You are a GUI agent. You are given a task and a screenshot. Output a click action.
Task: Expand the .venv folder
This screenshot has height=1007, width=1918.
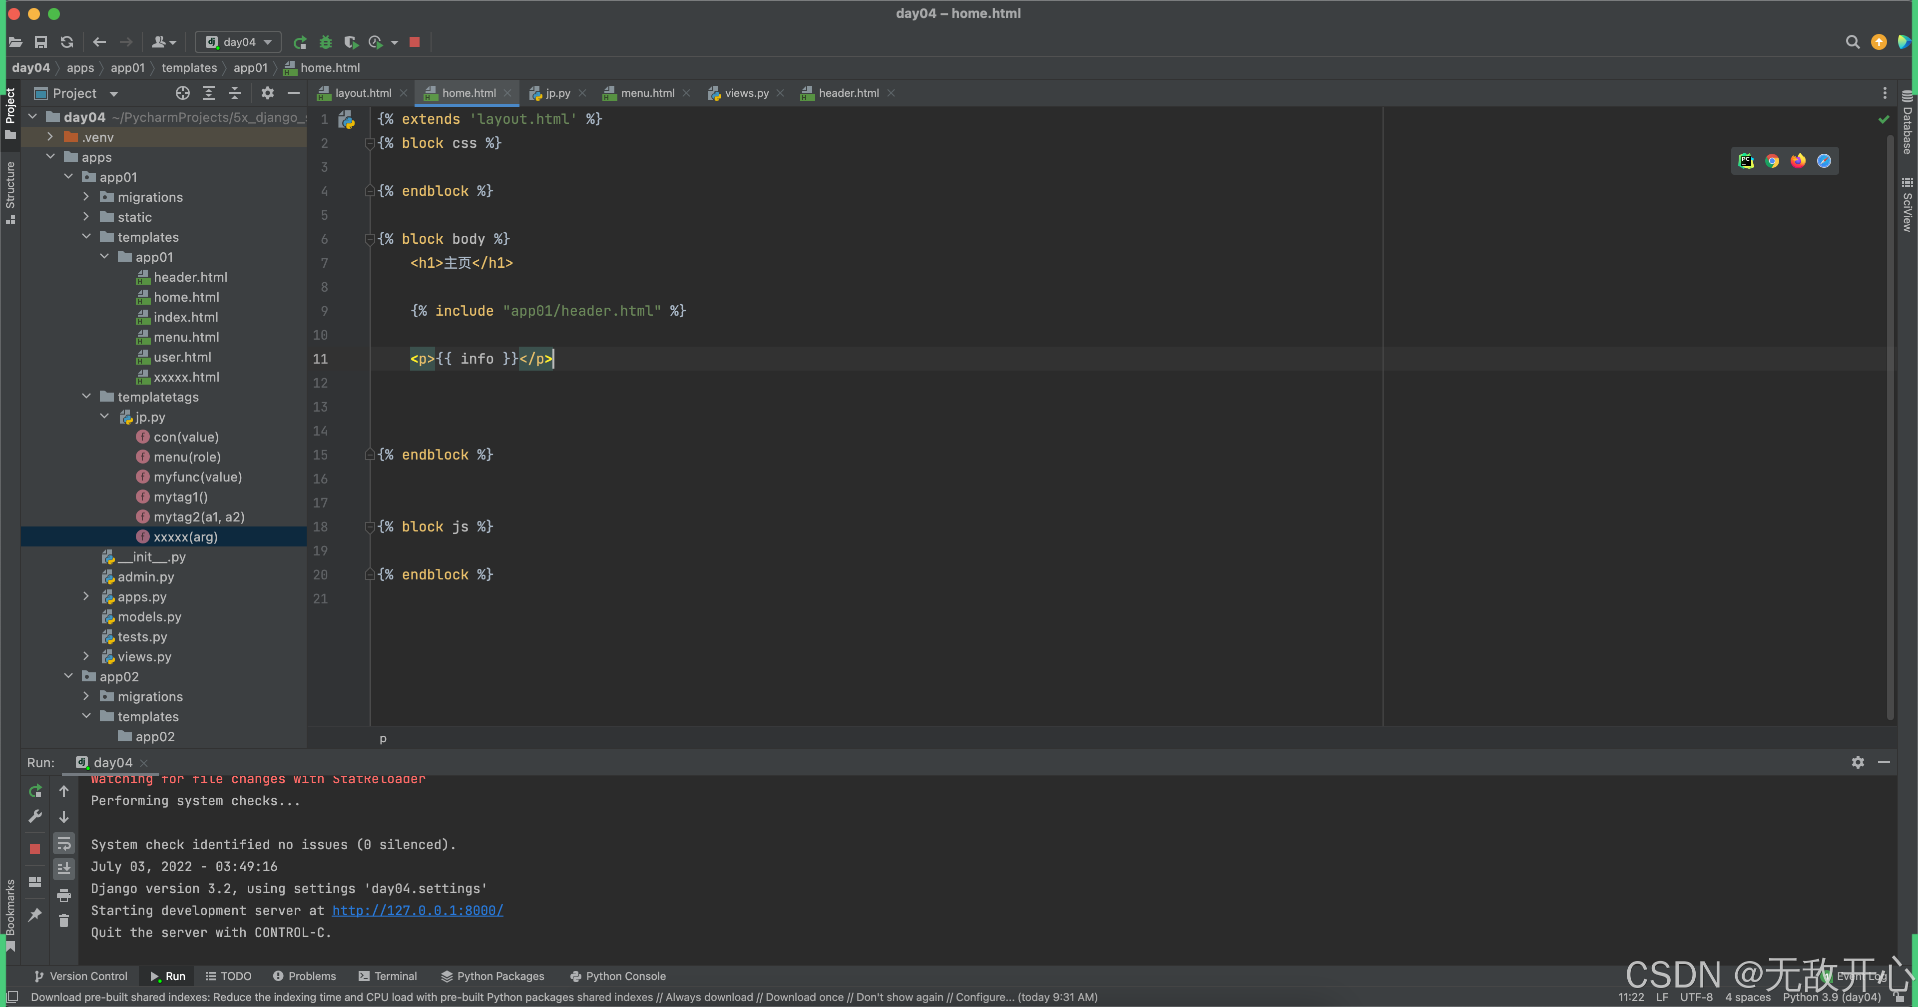pyautogui.click(x=50, y=137)
